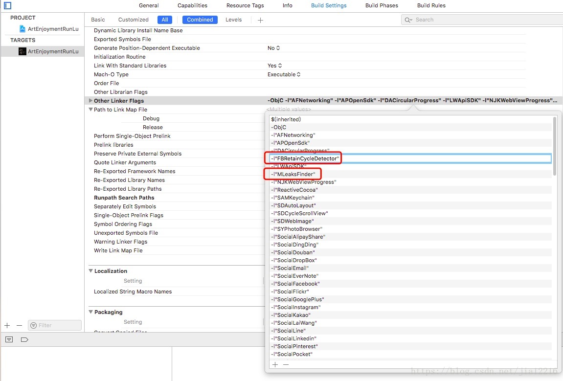Click the debug area toggle icon
563x381 pixels.
coord(9,339)
